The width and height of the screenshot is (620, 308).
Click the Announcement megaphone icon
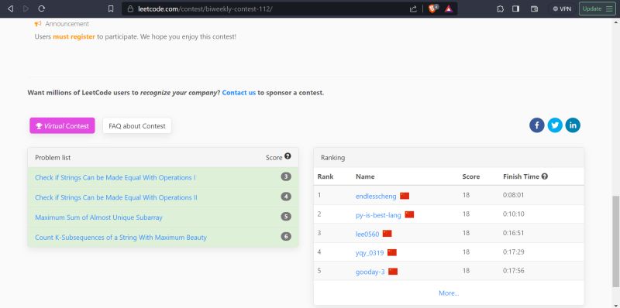click(38, 24)
